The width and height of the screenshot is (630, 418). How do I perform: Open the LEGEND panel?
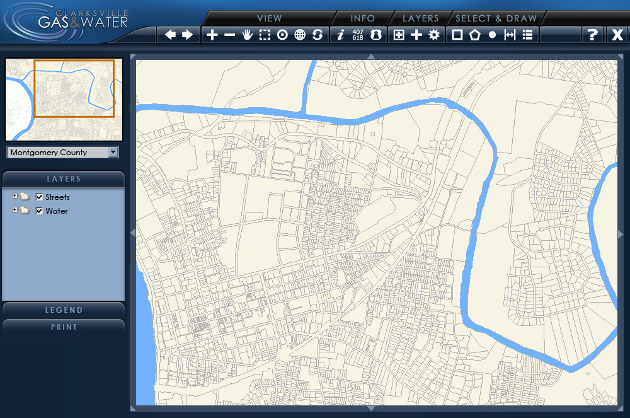pyautogui.click(x=63, y=310)
